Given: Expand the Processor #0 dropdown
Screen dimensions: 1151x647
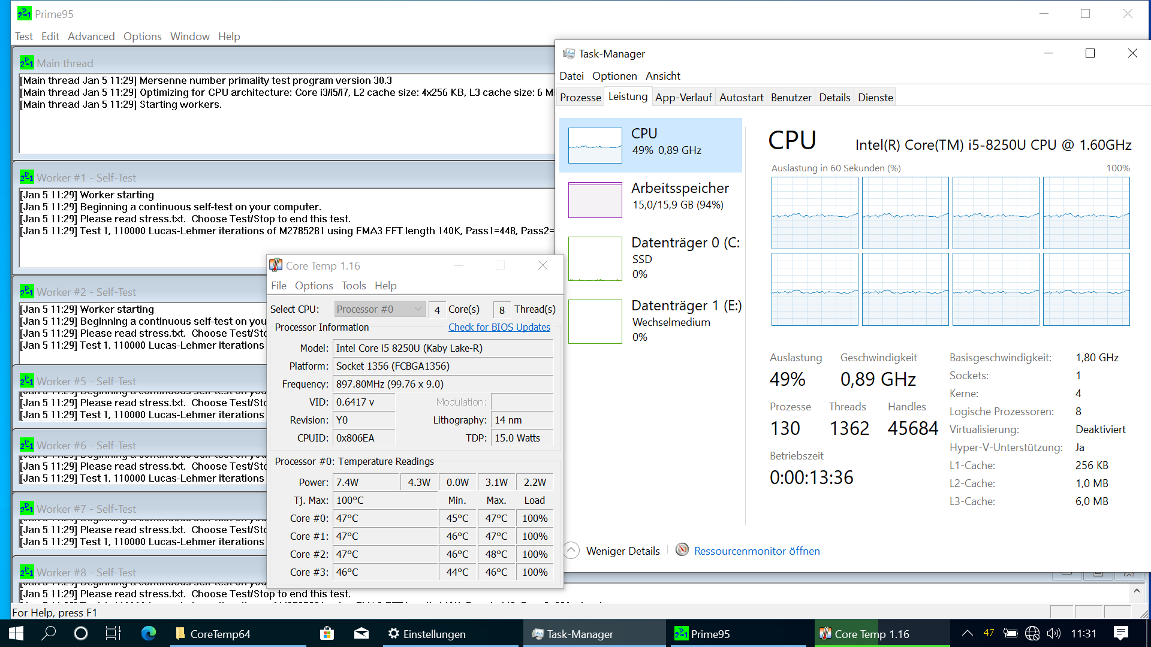Looking at the screenshot, I should click(418, 309).
